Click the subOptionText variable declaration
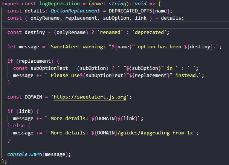This screenshot has width=229, height=165. [49, 68]
